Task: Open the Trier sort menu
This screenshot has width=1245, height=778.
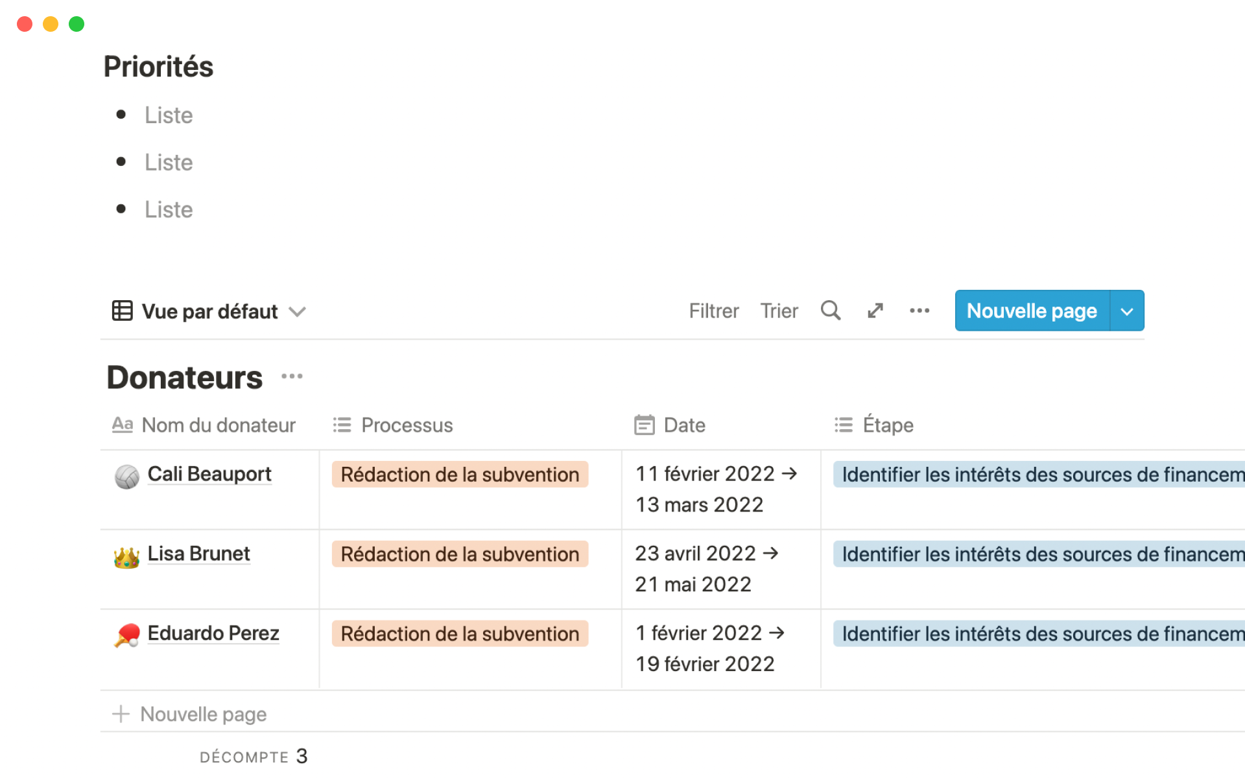Action: tap(779, 311)
